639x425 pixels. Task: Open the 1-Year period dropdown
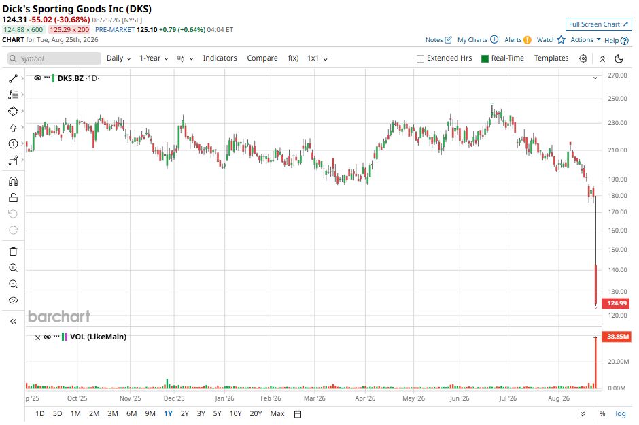click(154, 58)
